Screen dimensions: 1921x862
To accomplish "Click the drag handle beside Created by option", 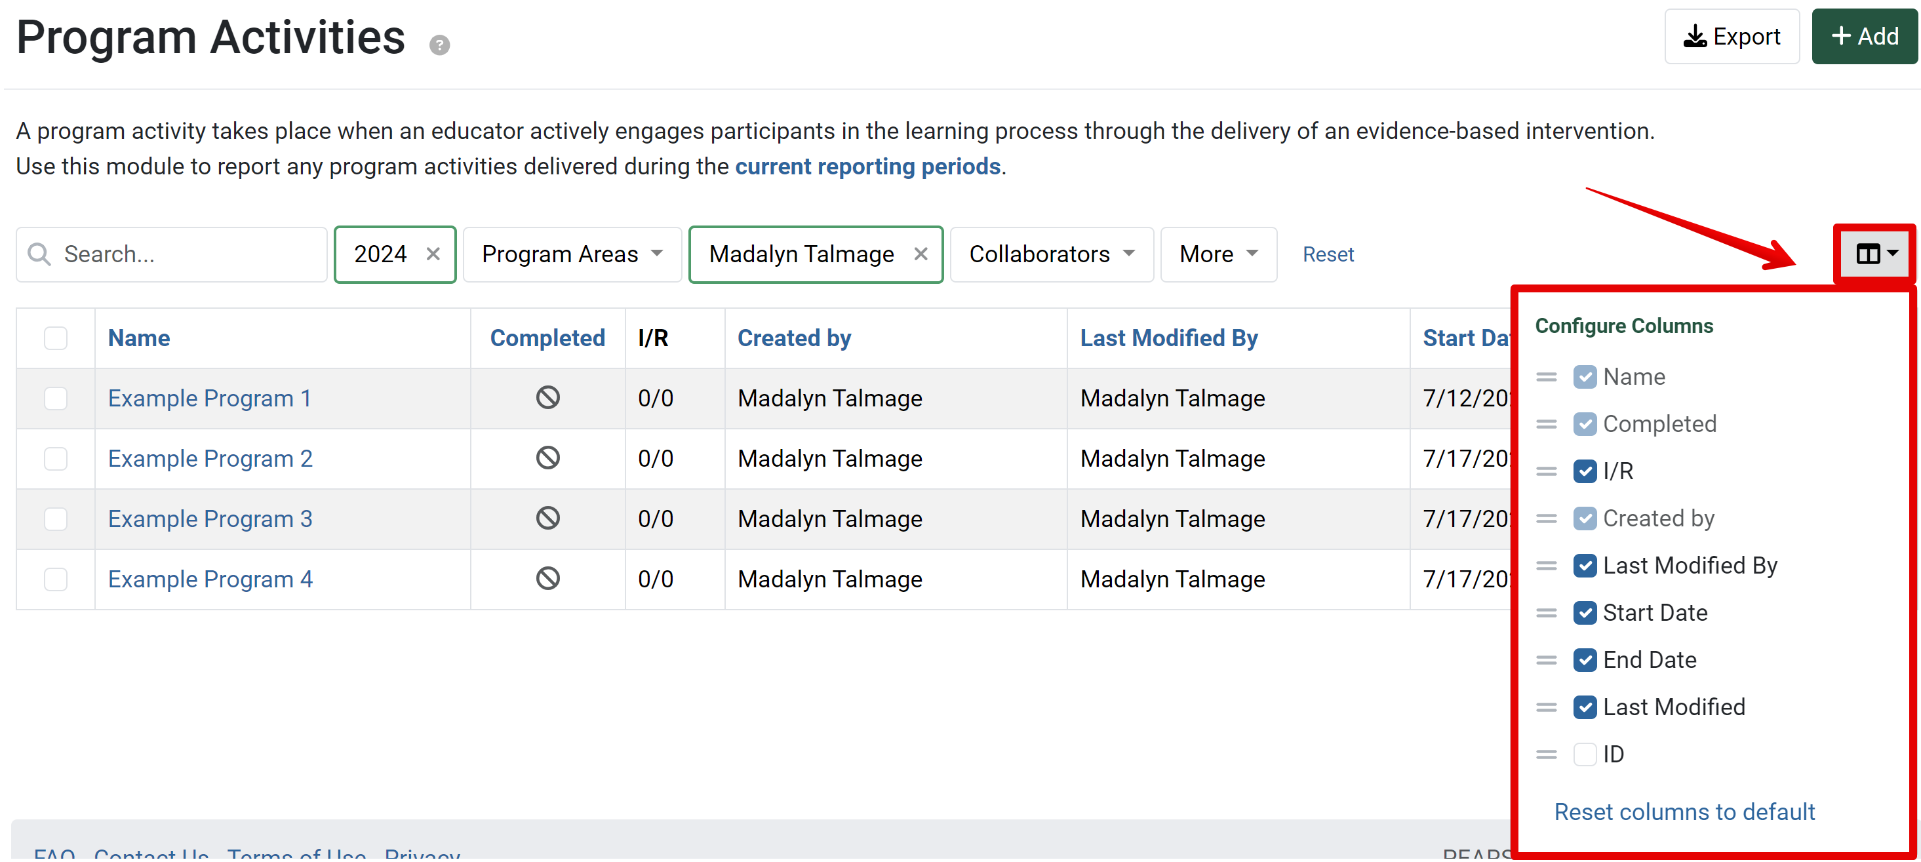I will (x=1546, y=519).
